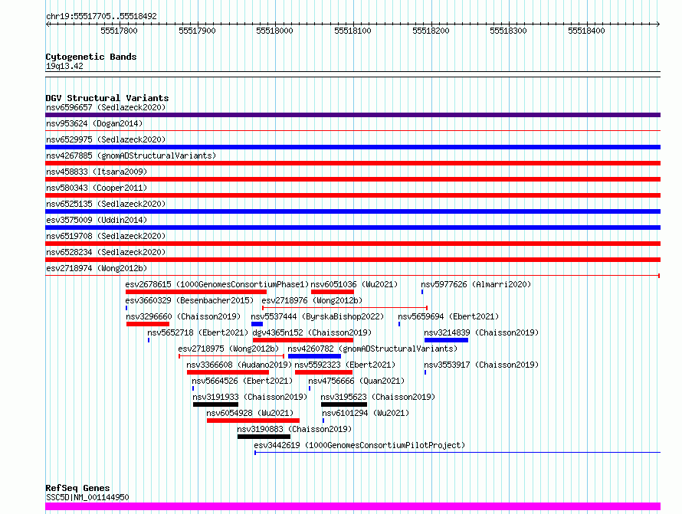Screen dimensions: 682x514
Task: Click nsv5659694 (Ebert2021) label
Action: point(448,316)
